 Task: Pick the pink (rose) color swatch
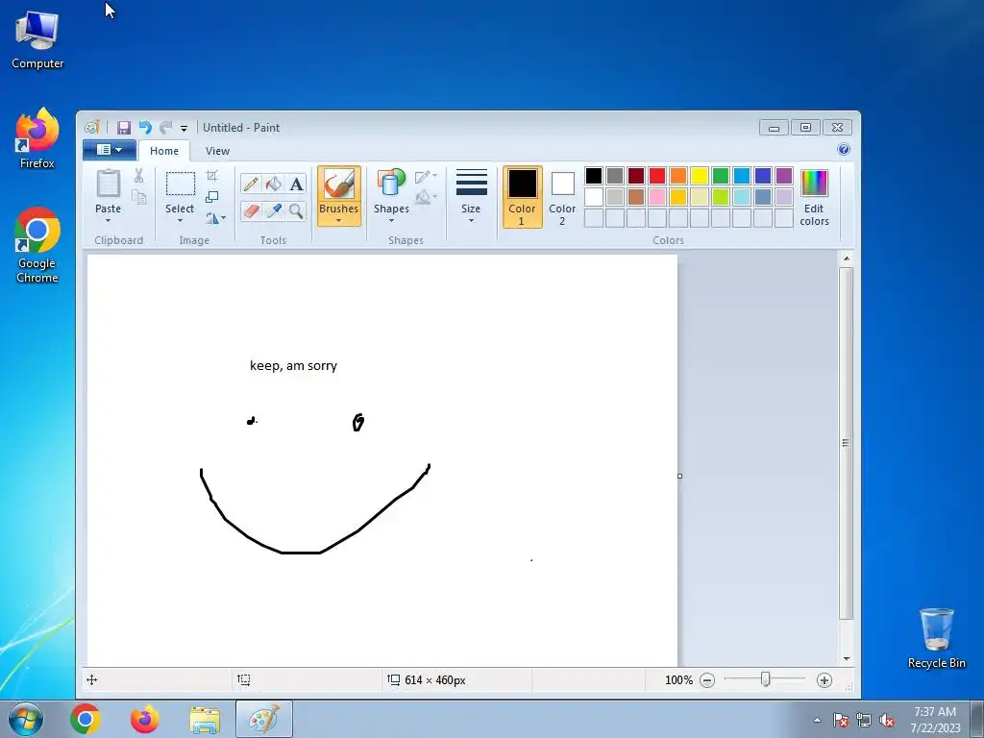657,197
